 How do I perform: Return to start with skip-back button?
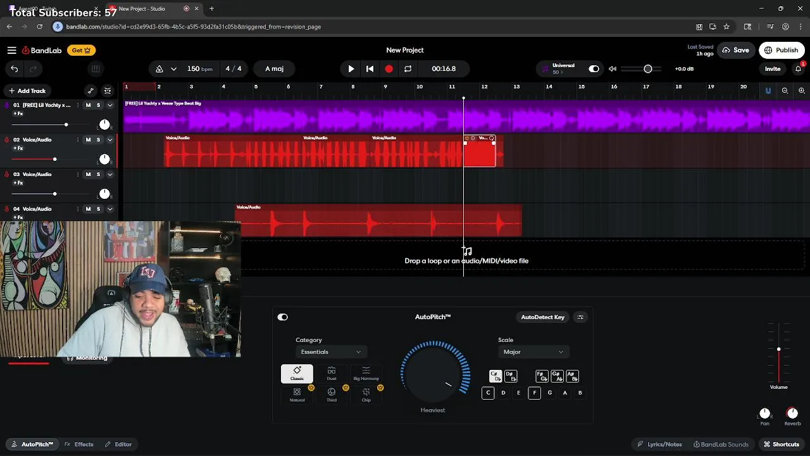tap(370, 68)
